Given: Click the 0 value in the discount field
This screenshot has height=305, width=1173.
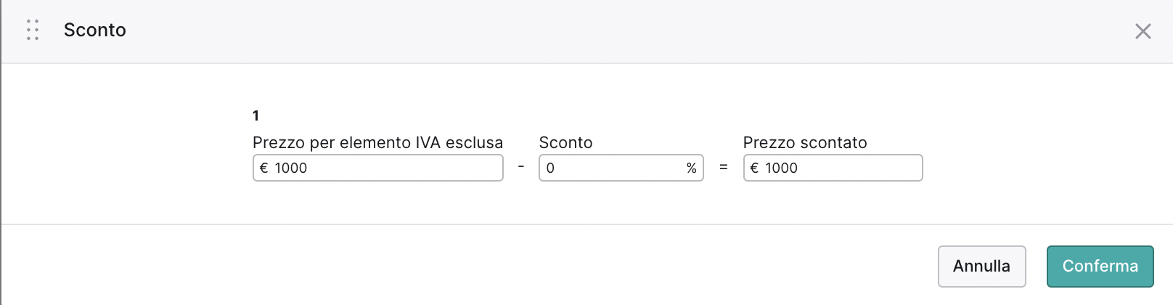Looking at the screenshot, I should click(x=550, y=168).
